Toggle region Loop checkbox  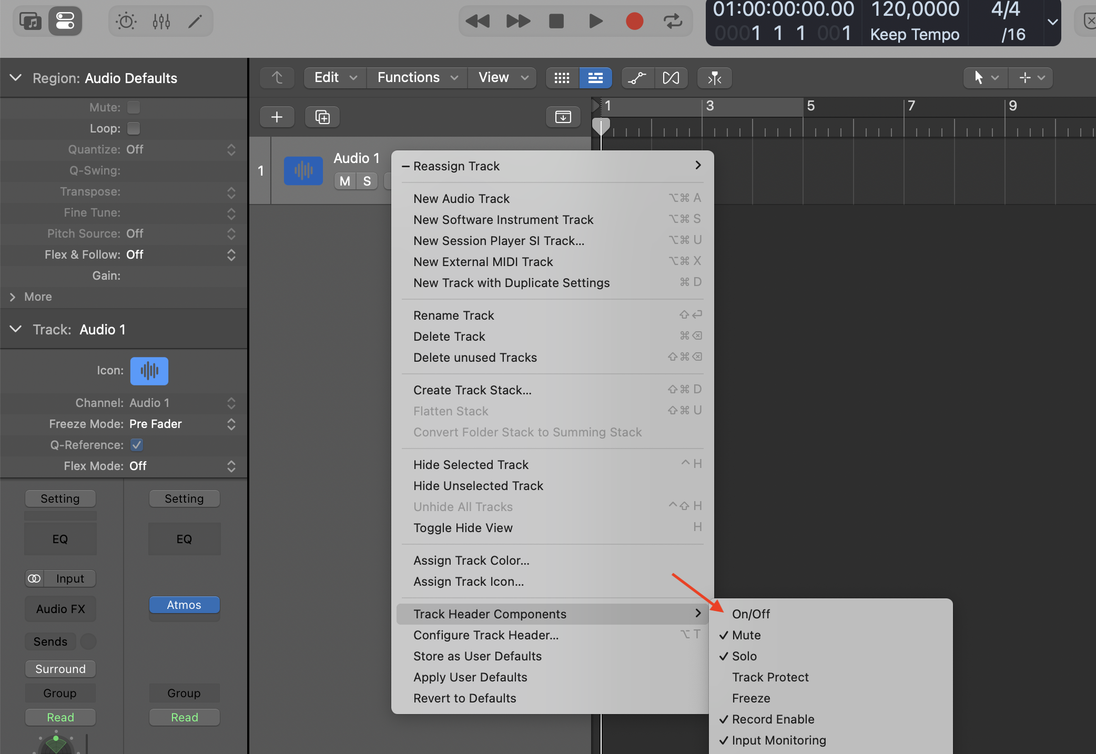coord(134,128)
